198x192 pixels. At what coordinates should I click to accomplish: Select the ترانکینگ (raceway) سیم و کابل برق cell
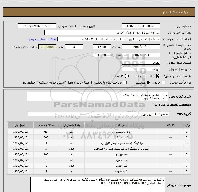(x=121, y=143)
